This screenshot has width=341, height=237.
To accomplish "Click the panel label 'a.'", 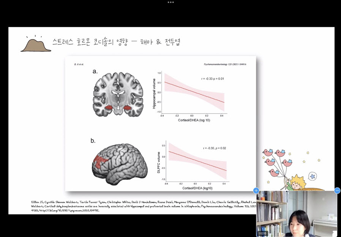I will pyautogui.click(x=95, y=71).
